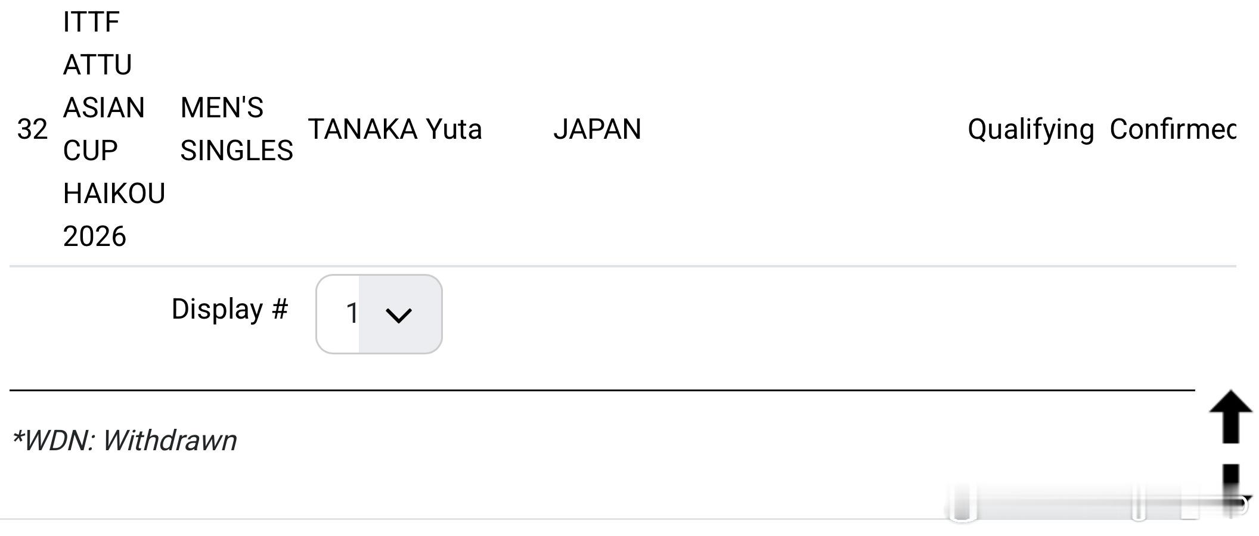
Task: Click the year 2026 in event name
Action: 94,236
